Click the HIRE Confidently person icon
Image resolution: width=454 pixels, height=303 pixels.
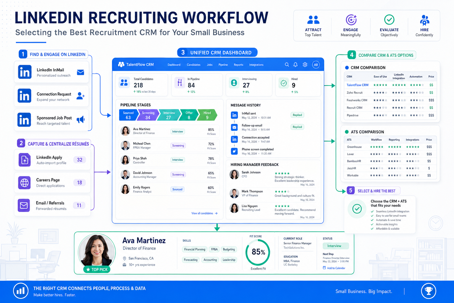(425, 20)
